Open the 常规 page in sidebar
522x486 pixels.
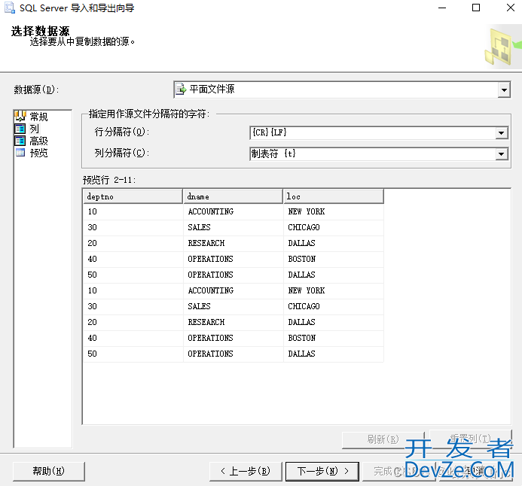(x=38, y=117)
